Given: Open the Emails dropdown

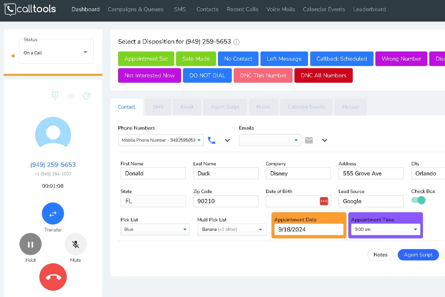Looking at the screenshot, I should [270, 140].
